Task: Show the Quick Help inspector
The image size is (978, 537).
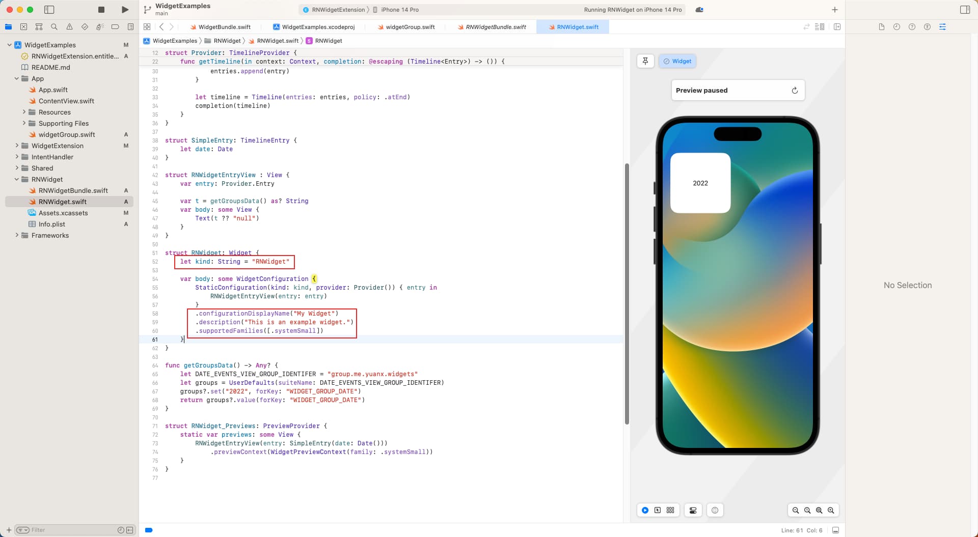Action: (912, 26)
